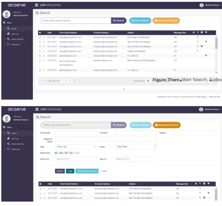This screenshot has width=222, height=206.
Task: Click Save Search button in upper screen
Action: [x=140, y=20]
